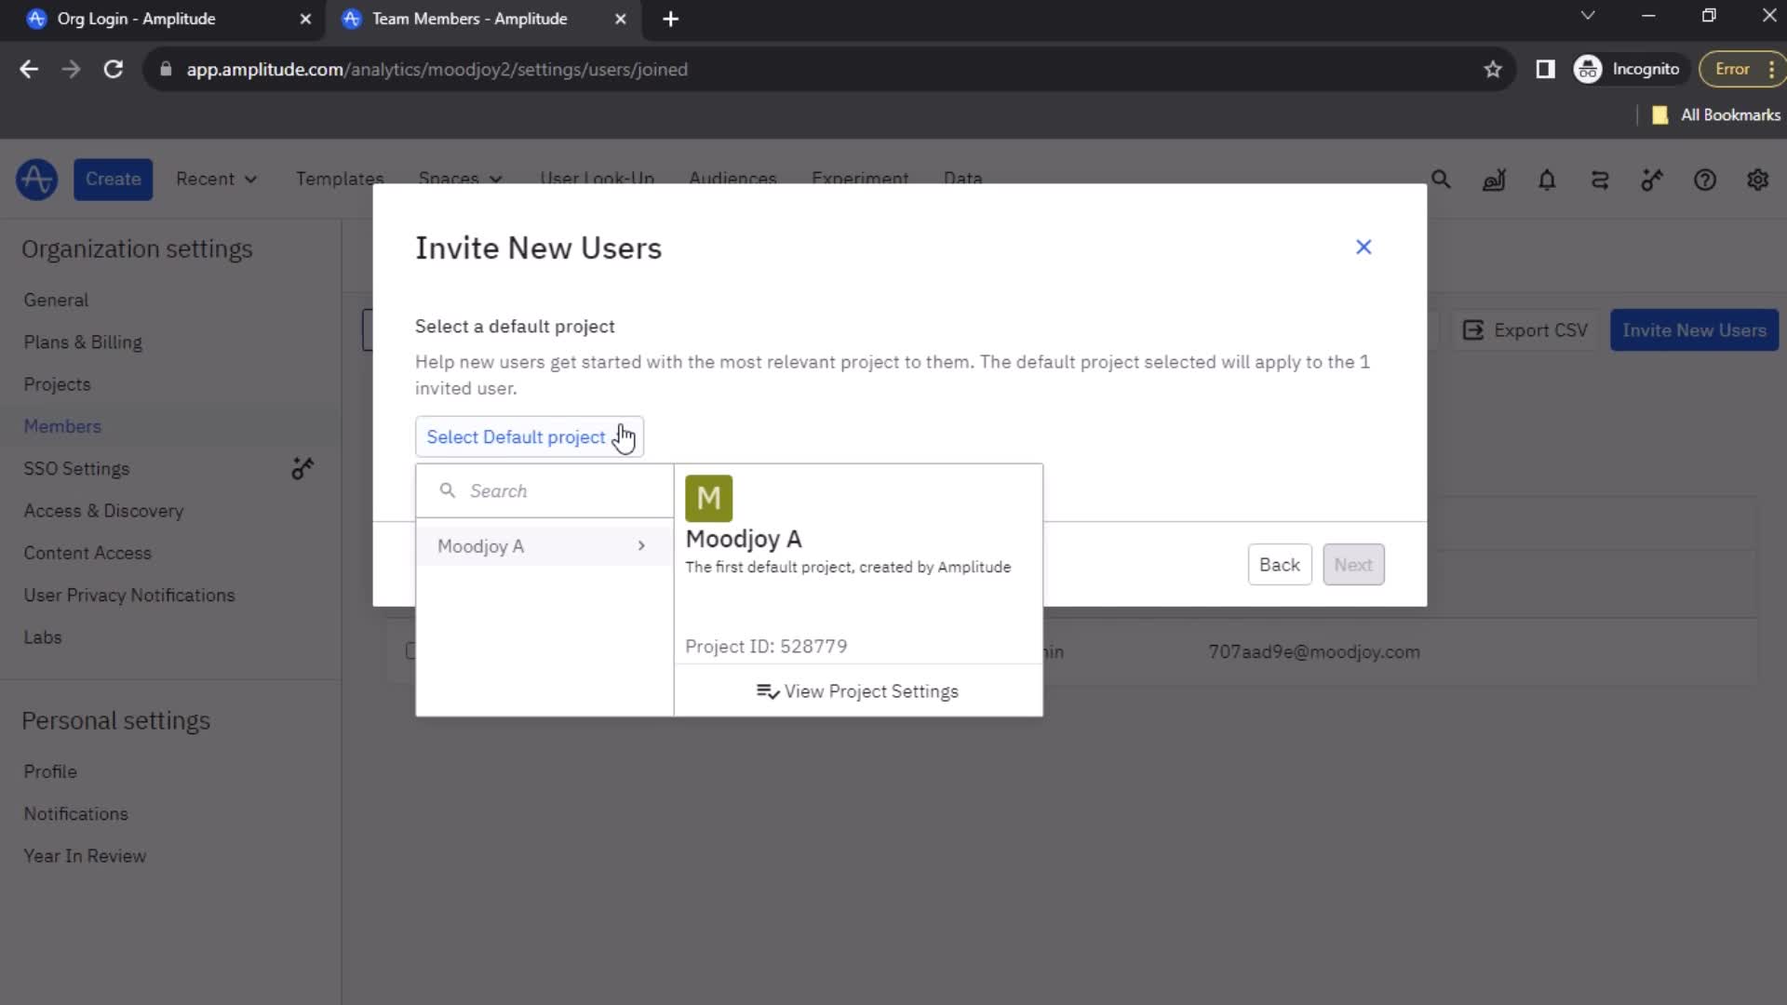Expand the Moodjoy A chevron arrow
The image size is (1787, 1005).
pos(641,546)
